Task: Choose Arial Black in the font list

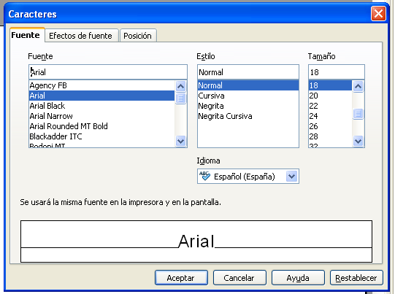Action: [x=101, y=106]
